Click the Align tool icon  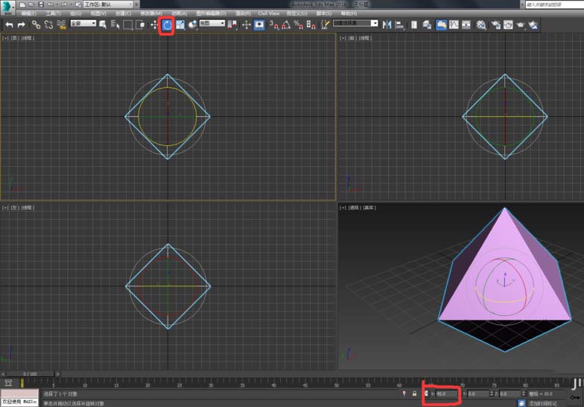[399, 25]
